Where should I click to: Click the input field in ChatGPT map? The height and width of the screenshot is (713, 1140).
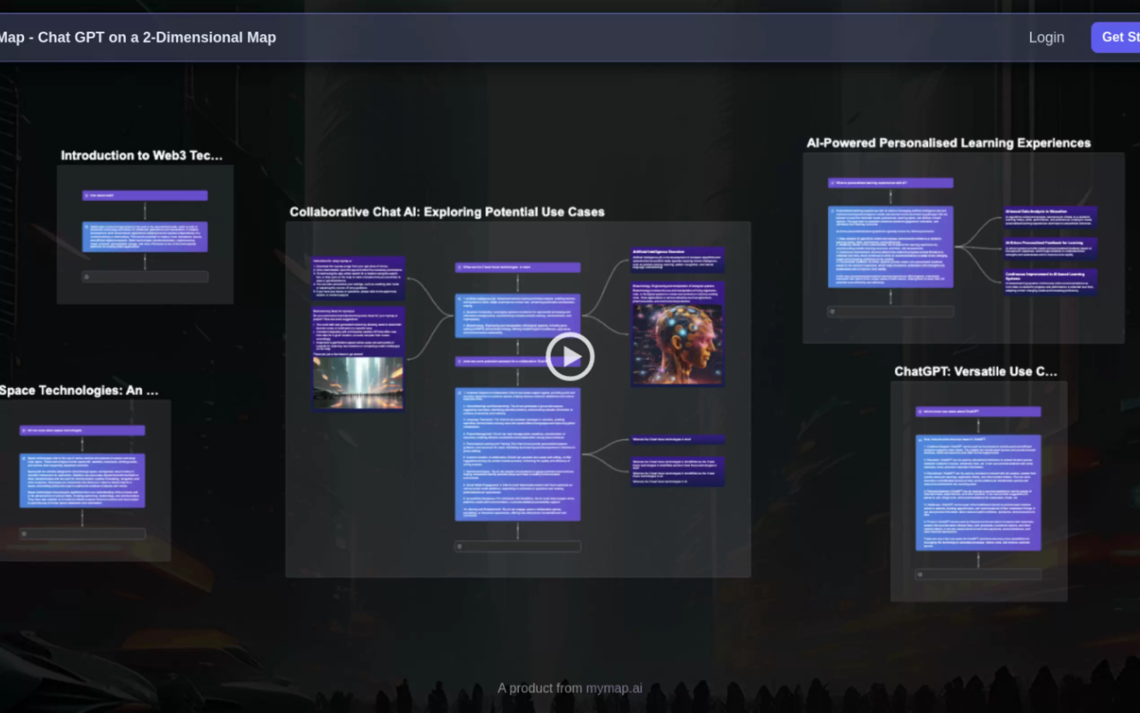tap(978, 574)
